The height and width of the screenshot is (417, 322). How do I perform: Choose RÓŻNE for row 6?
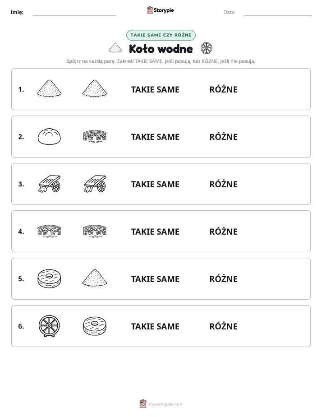point(223,326)
